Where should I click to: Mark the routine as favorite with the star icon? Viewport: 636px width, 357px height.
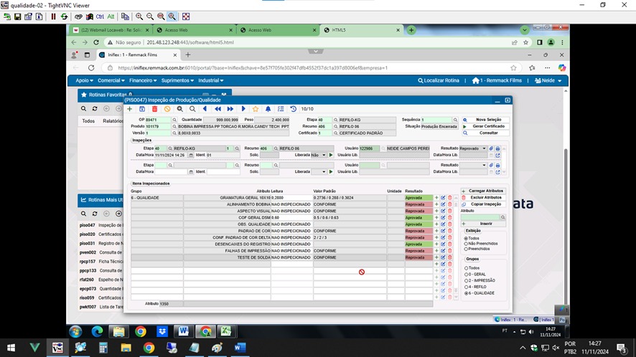[256, 109]
